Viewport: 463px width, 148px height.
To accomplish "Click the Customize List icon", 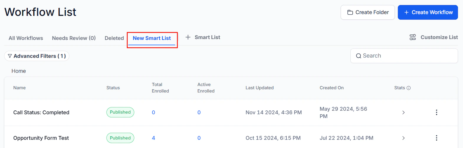I will tap(413, 37).
